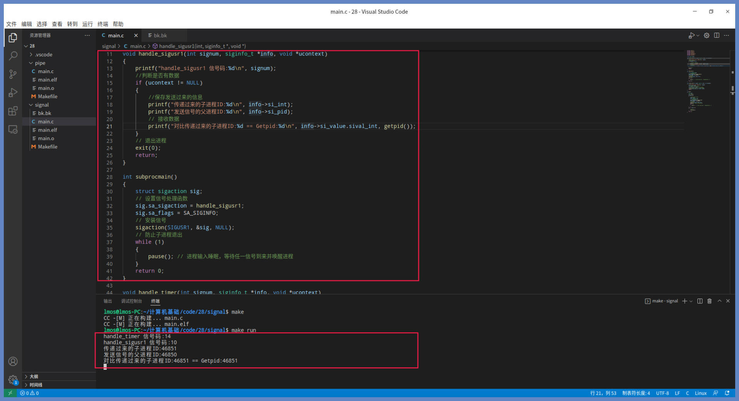Click UTF-8 encoding in status bar
The image size is (739, 401).
click(662, 393)
